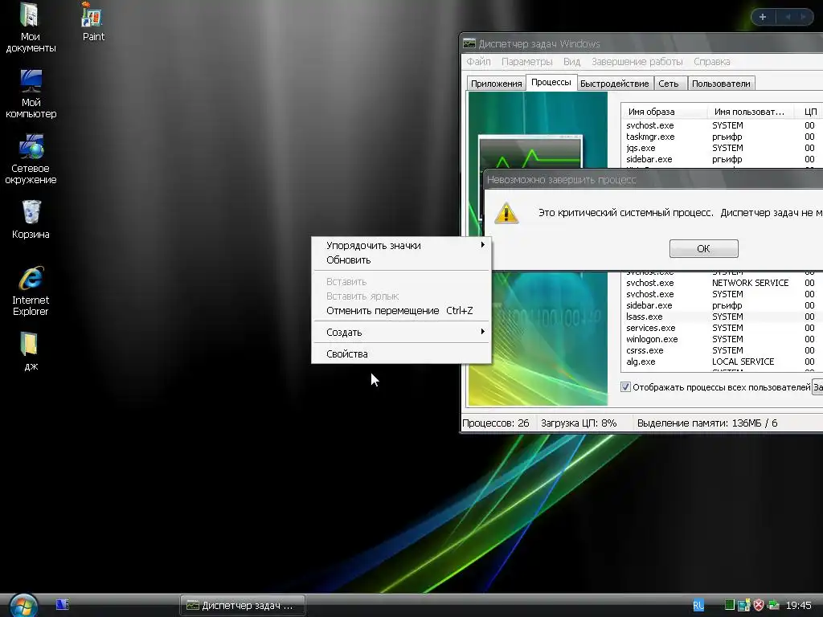Open the Завершение работы menu
This screenshot has width=823, height=617.
point(637,61)
